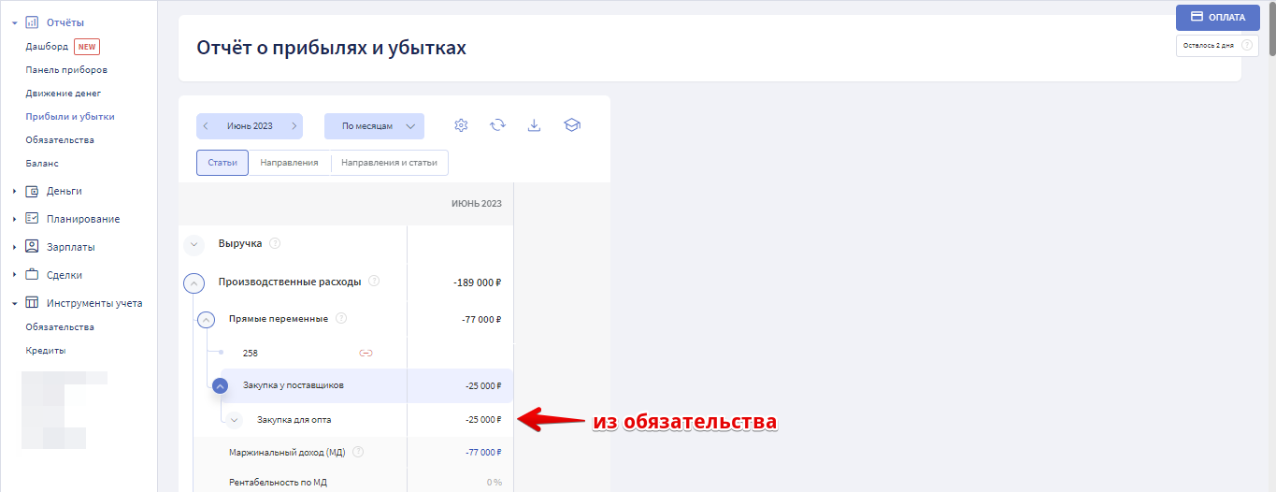Go to previous month arrow before Июнь 2023
The height and width of the screenshot is (492, 1276).
(206, 125)
